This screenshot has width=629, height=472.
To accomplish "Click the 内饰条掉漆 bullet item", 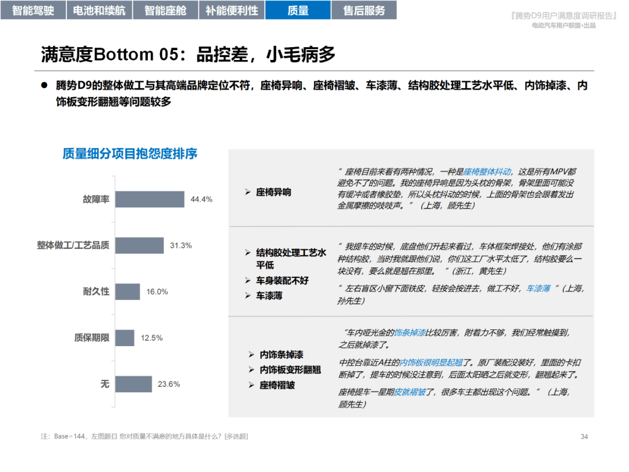I will tap(282, 354).
